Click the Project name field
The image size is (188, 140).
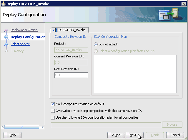tap(71, 50)
